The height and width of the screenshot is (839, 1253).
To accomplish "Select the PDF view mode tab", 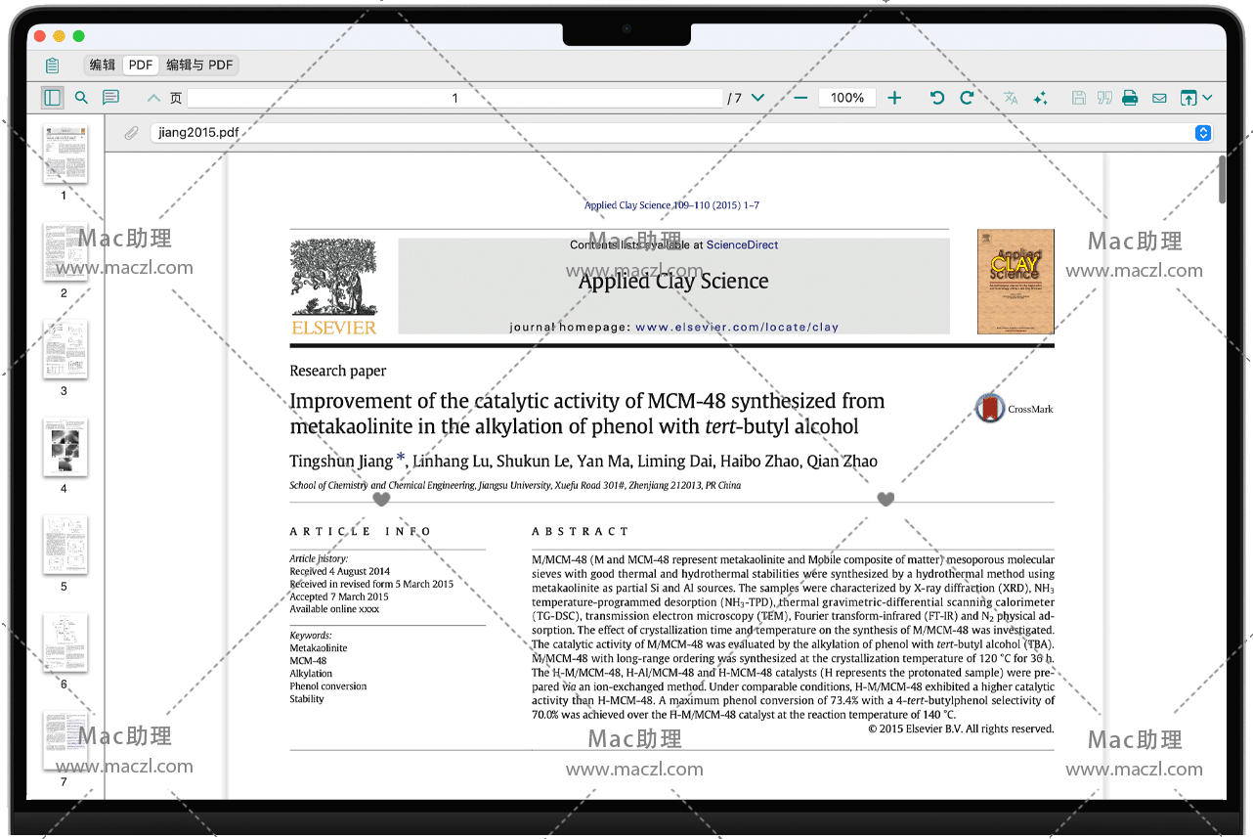I will click(141, 66).
